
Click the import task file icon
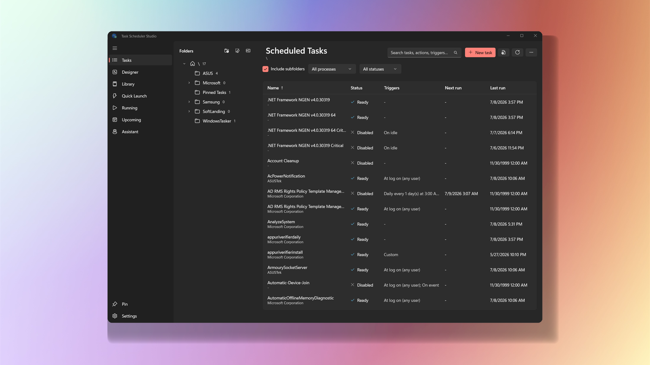[503, 52]
